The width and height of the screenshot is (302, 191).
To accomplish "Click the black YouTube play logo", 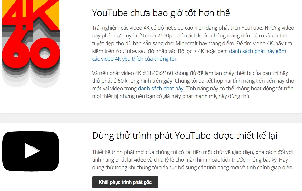I will coord(31,151).
